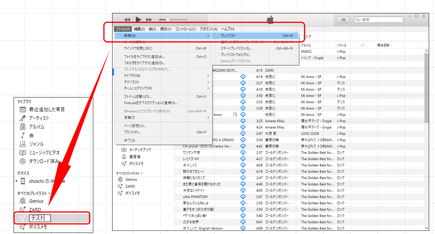Open ボイスメモ playlist in the enlarged panel
The height and width of the screenshot is (234, 435).
pos(33,227)
